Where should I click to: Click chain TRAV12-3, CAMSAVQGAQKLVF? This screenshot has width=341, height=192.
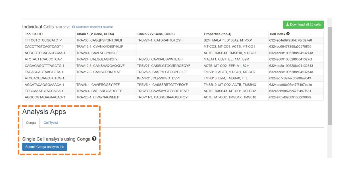tap(100, 66)
